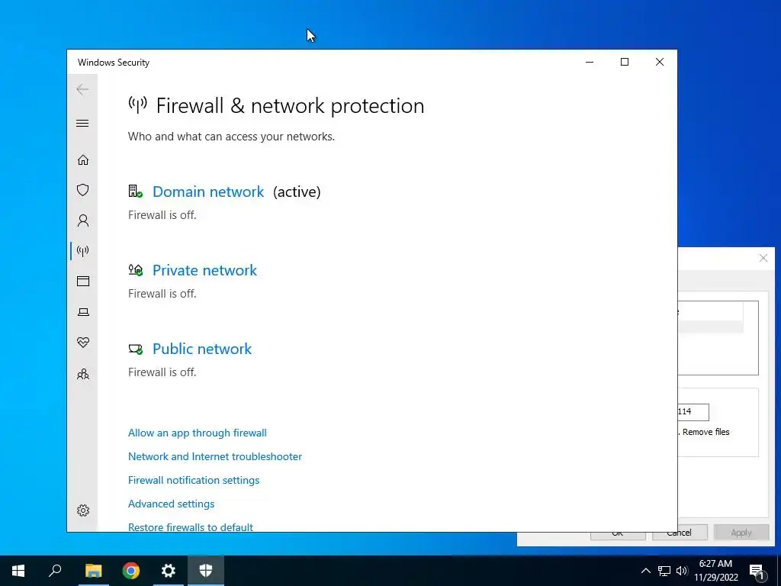Screen dimensions: 781x586
Task: Open Device security laptop icon
Action: (x=82, y=312)
